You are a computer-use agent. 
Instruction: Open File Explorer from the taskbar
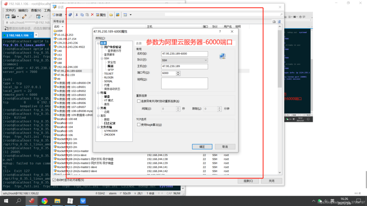pos(57,201)
